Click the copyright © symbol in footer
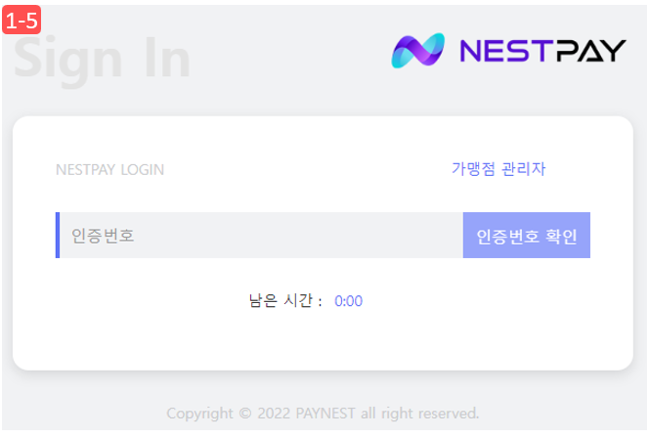 (245, 413)
